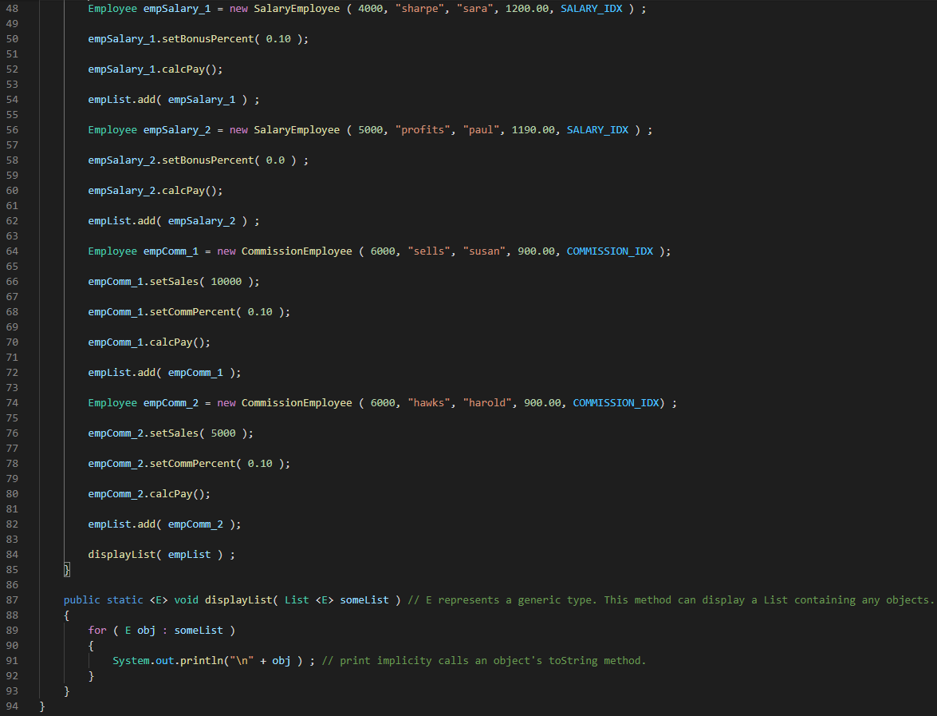
Task: Click empComm_1.calcPay() on line 70
Action: [x=149, y=342]
